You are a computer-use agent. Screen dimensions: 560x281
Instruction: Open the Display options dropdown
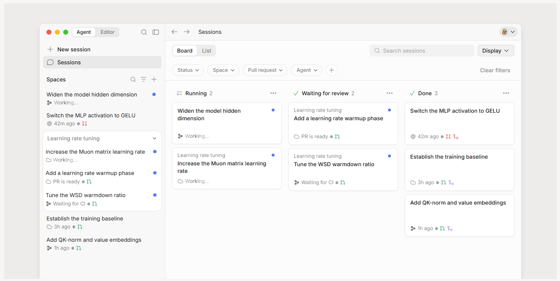[x=496, y=51]
